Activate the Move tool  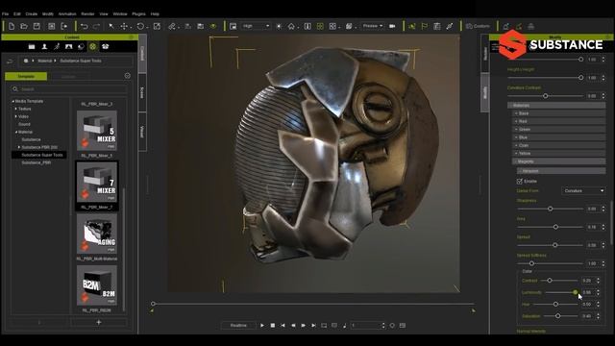tap(124, 26)
